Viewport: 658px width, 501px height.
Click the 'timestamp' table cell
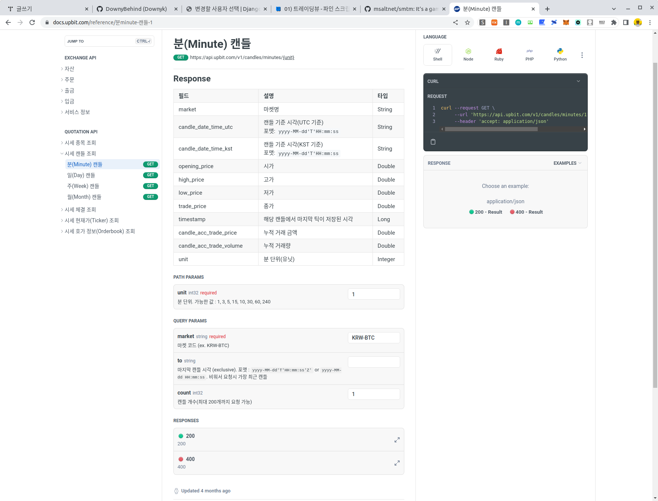tap(216, 219)
